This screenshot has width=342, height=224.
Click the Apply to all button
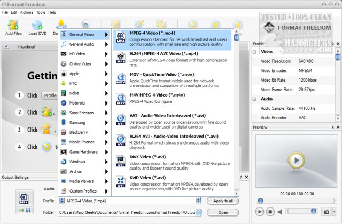point(223,201)
